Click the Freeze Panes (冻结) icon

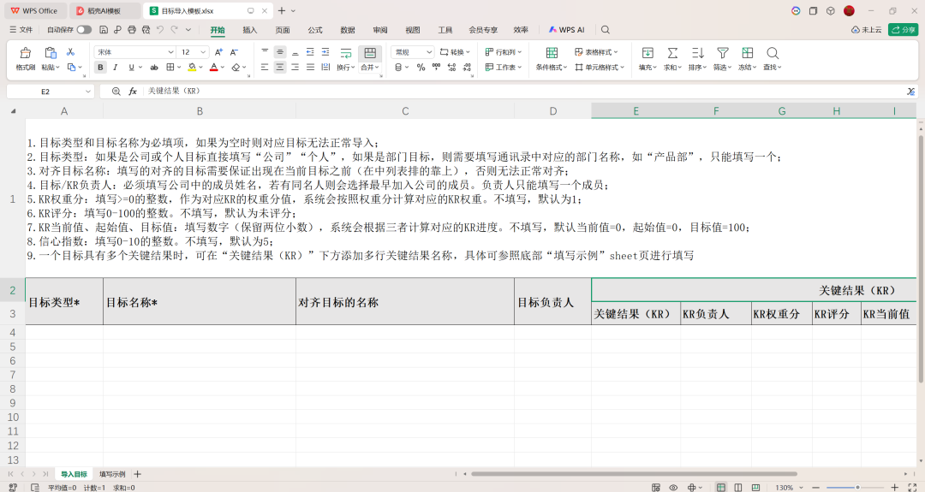click(748, 53)
